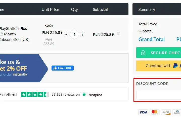The image size is (181, 118).
Task: Click the Trustpilot star rating graphic
Action: coord(35,94)
